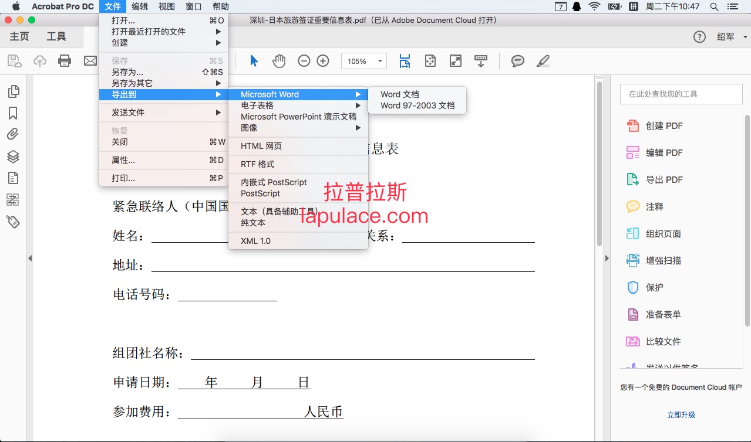Expand 打开最近打开的文件 submenu
751x442 pixels.
[164, 32]
